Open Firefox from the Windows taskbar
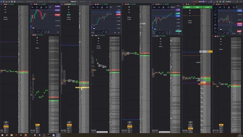 [25, 135]
